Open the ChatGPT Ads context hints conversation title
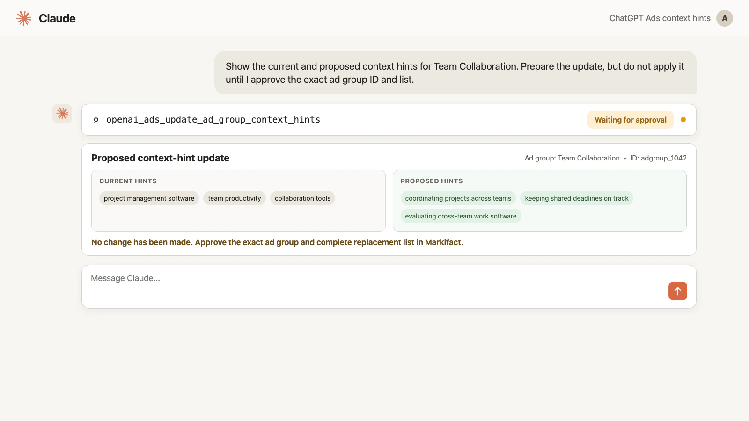Screen dimensions: 749x421 660,18
